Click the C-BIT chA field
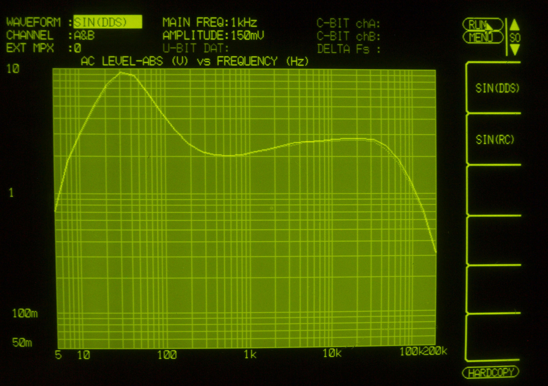Viewport: 548px width, 386px height. click(348, 23)
